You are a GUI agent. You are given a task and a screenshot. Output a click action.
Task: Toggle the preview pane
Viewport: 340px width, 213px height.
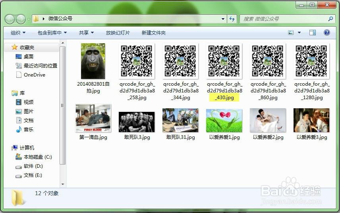click(x=313, y=33)
